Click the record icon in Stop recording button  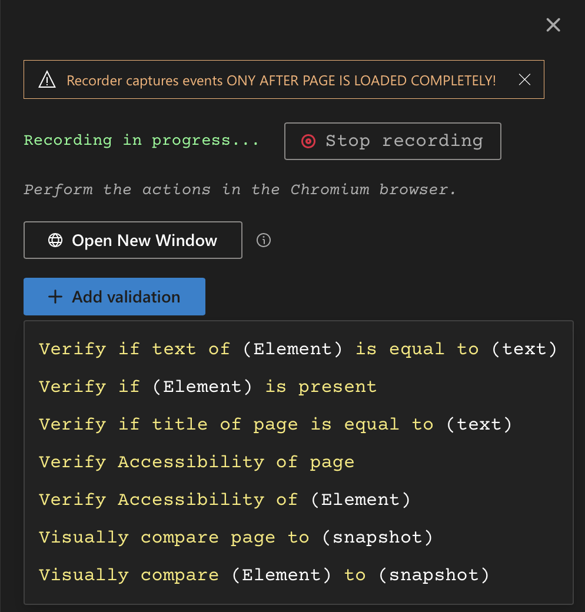(x=308, y=141)
